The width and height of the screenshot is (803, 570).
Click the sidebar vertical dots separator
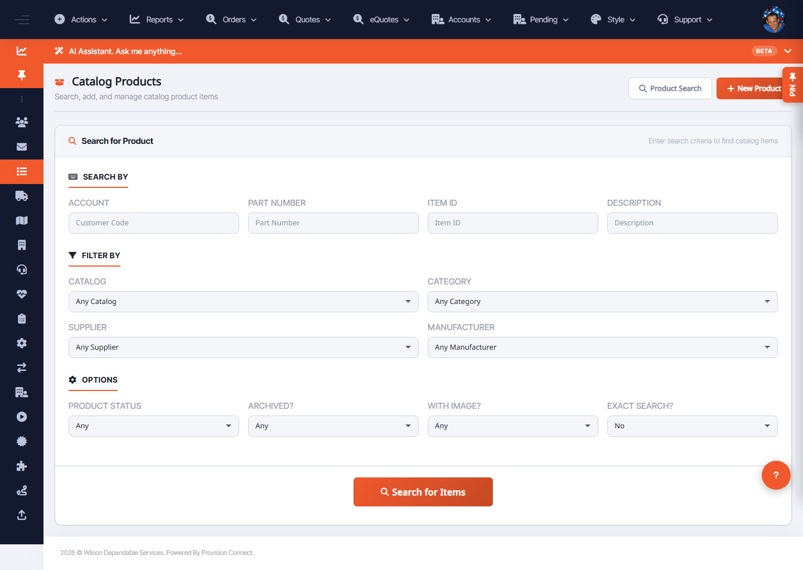[x=22, y=99]
